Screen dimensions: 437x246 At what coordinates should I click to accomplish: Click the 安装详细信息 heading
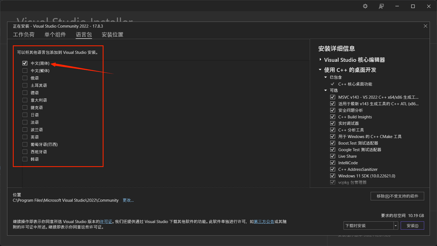[x=336, y=49]
